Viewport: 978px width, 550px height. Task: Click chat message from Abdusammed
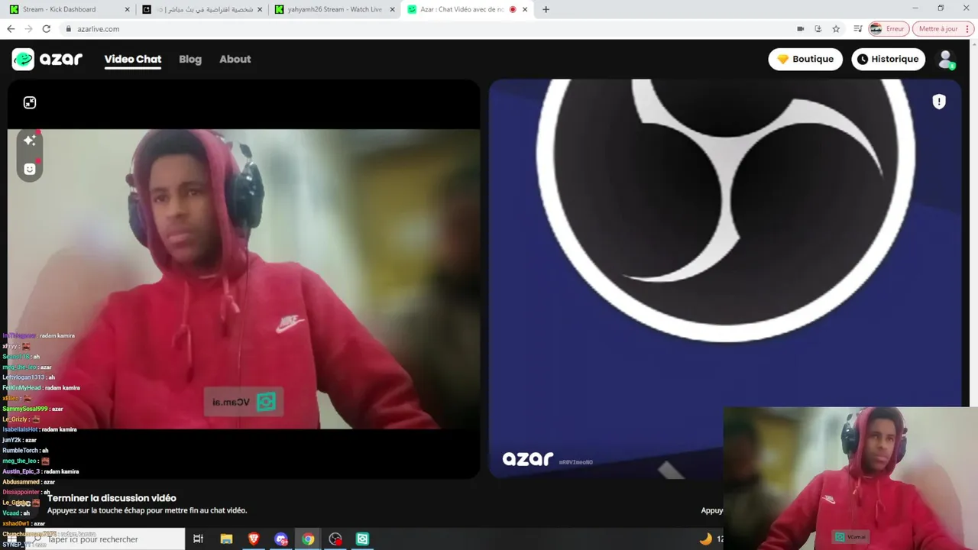tap(28, 482)
